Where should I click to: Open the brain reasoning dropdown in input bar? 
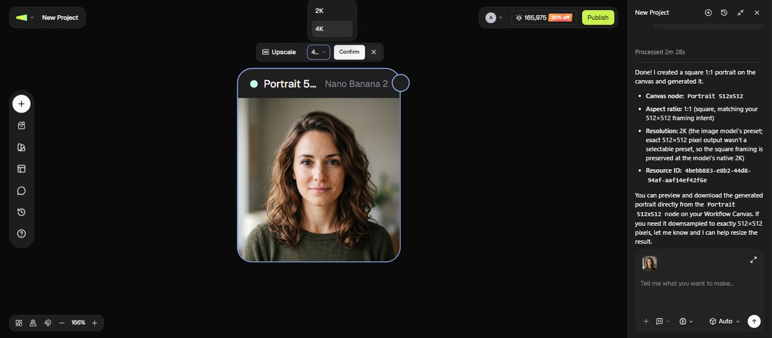(686, 321)
